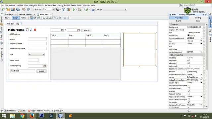Open the age combo box

[36, 54]
